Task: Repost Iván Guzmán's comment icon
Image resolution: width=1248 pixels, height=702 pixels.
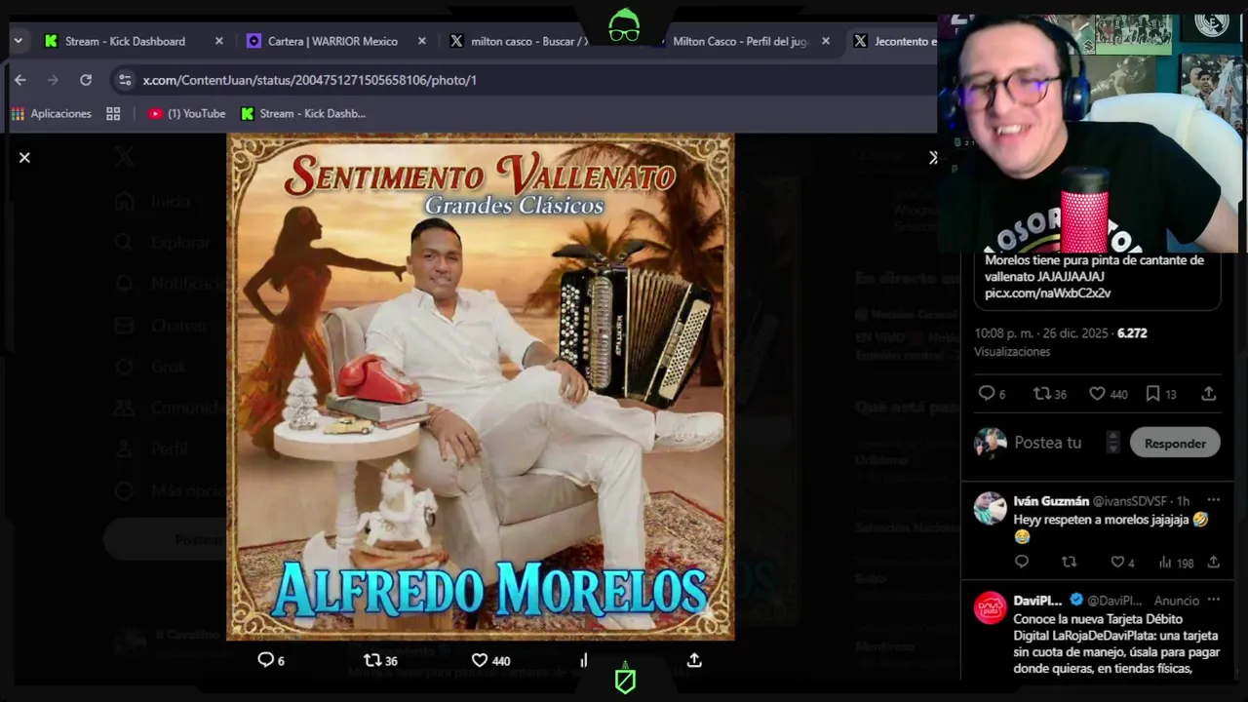Action: pos(1069,562)
